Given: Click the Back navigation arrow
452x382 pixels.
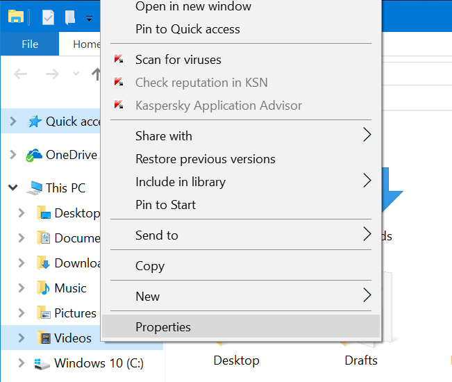Looking at the screenshot, I should click(20, 74).
